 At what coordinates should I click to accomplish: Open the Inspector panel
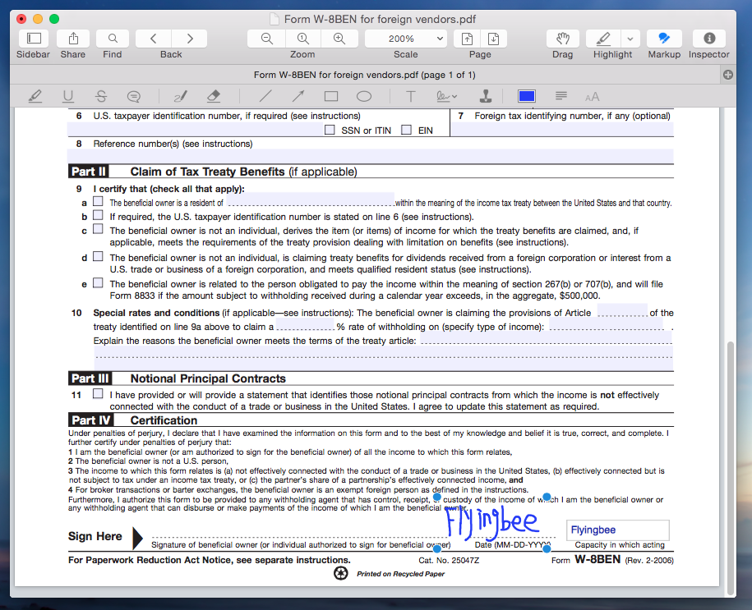709,39
